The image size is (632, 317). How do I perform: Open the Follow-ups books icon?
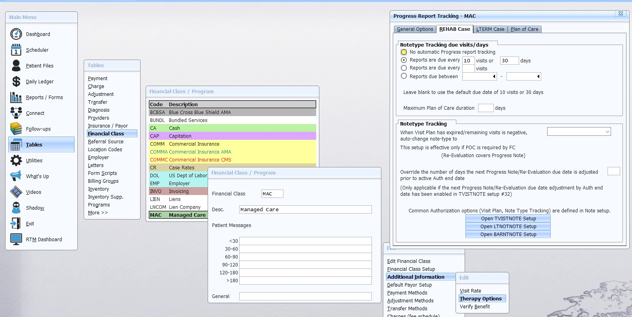tap(16, 129)
